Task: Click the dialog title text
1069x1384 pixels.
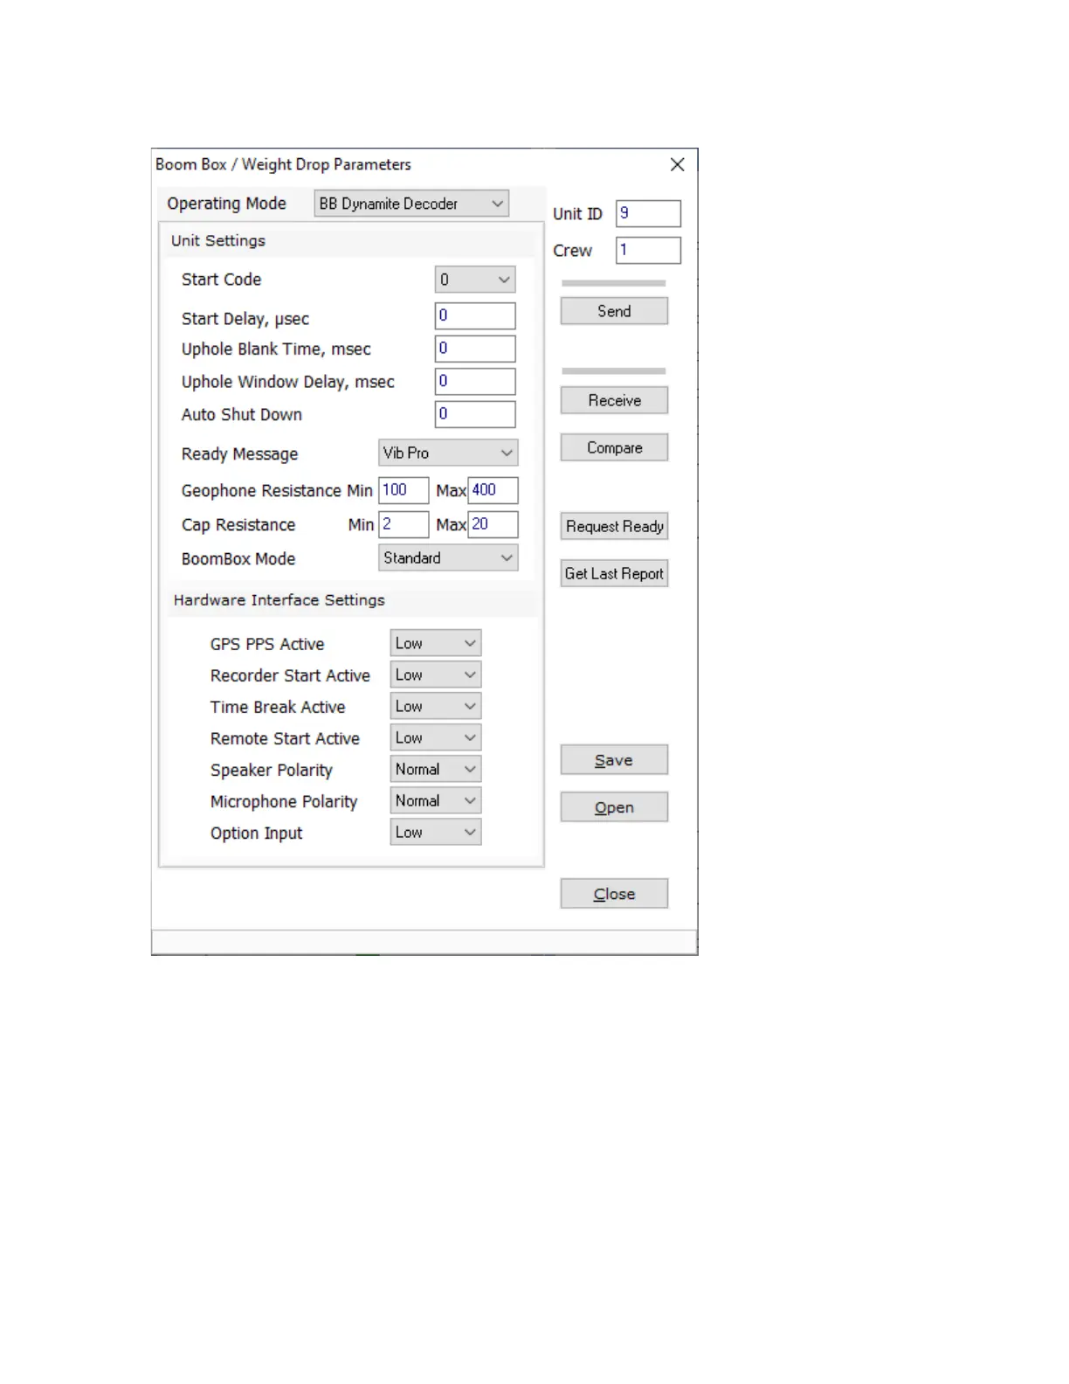Action: (x=283, y=164)
